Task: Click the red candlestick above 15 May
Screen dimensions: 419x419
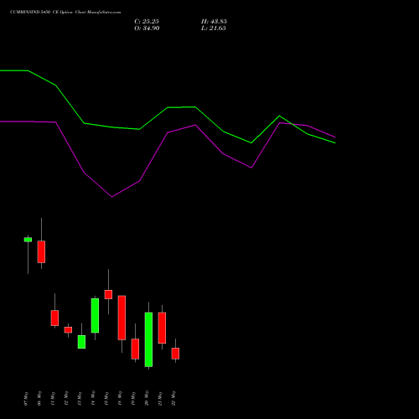Action: coord(108,294)
